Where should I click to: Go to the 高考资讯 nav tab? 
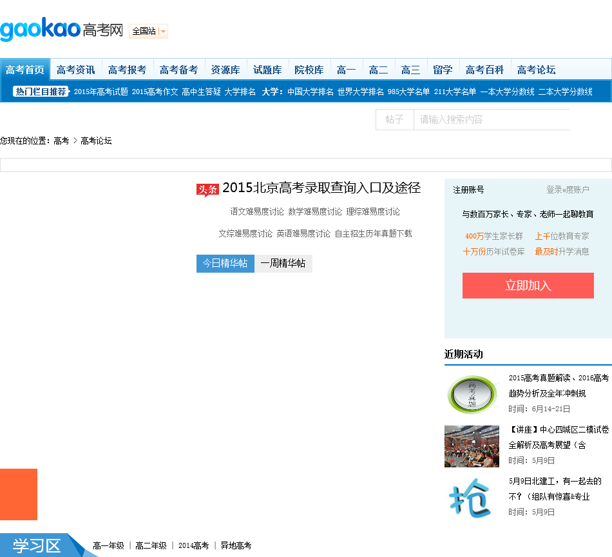(76, 70)
